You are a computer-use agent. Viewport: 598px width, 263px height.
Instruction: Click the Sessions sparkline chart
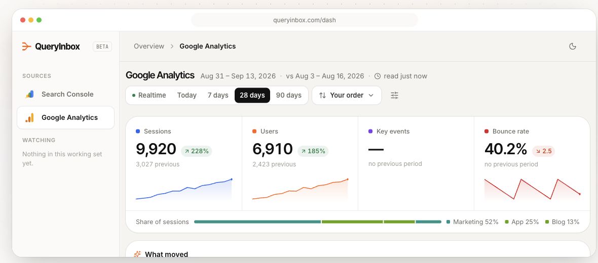(184, 189)
